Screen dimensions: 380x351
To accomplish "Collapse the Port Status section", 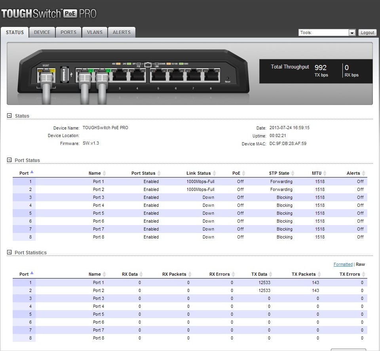I will [9, 160].
